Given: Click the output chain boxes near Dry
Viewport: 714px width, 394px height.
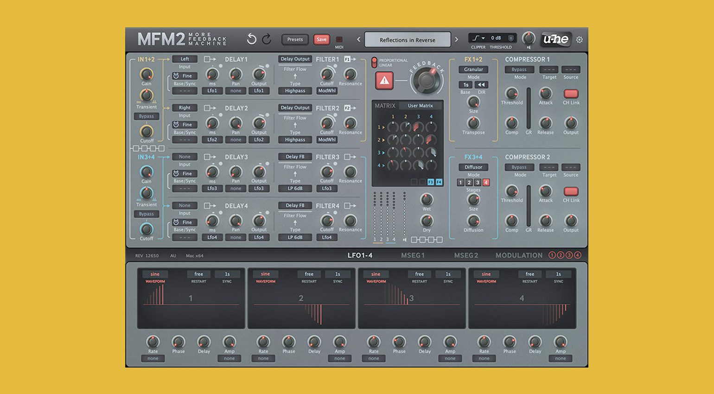Looking at the screenshot, I should 427,240.
